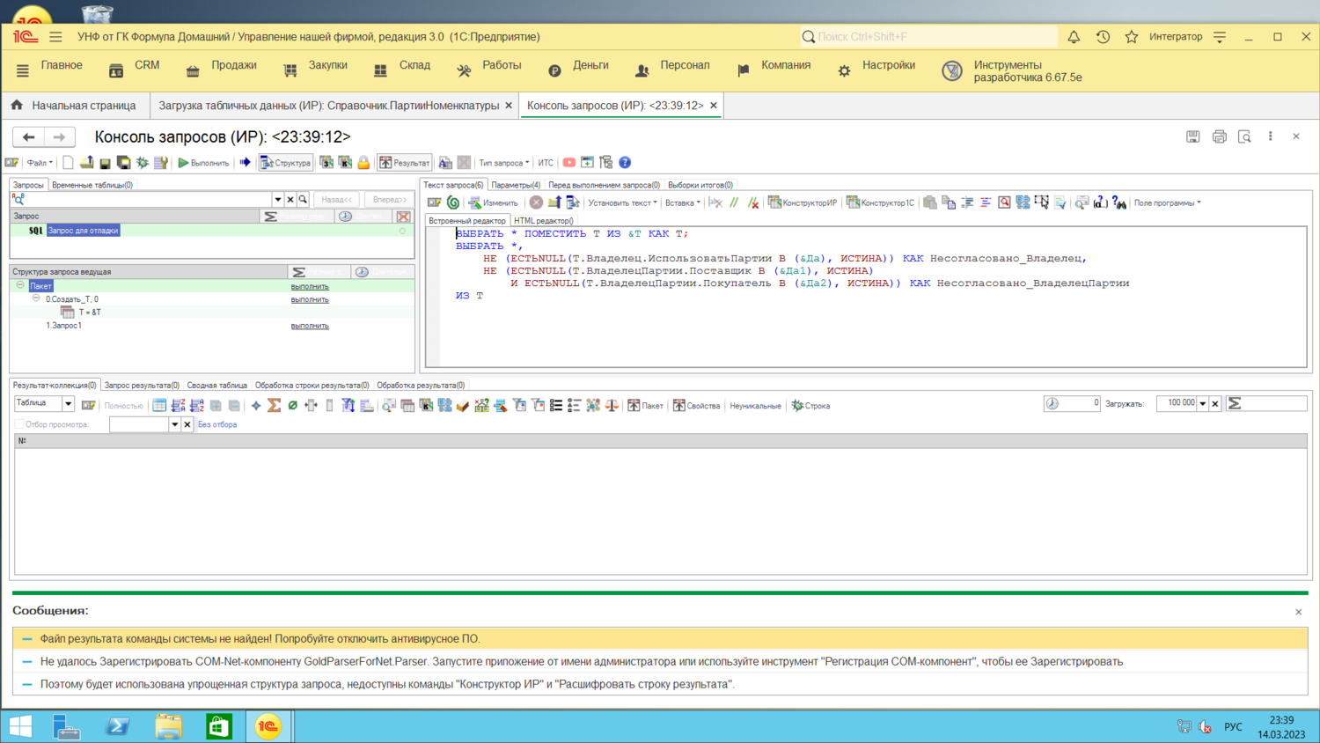Screen dimensions: 1320x743
Task: Open КонструкторИР query builder
Action: click(803, 203)
